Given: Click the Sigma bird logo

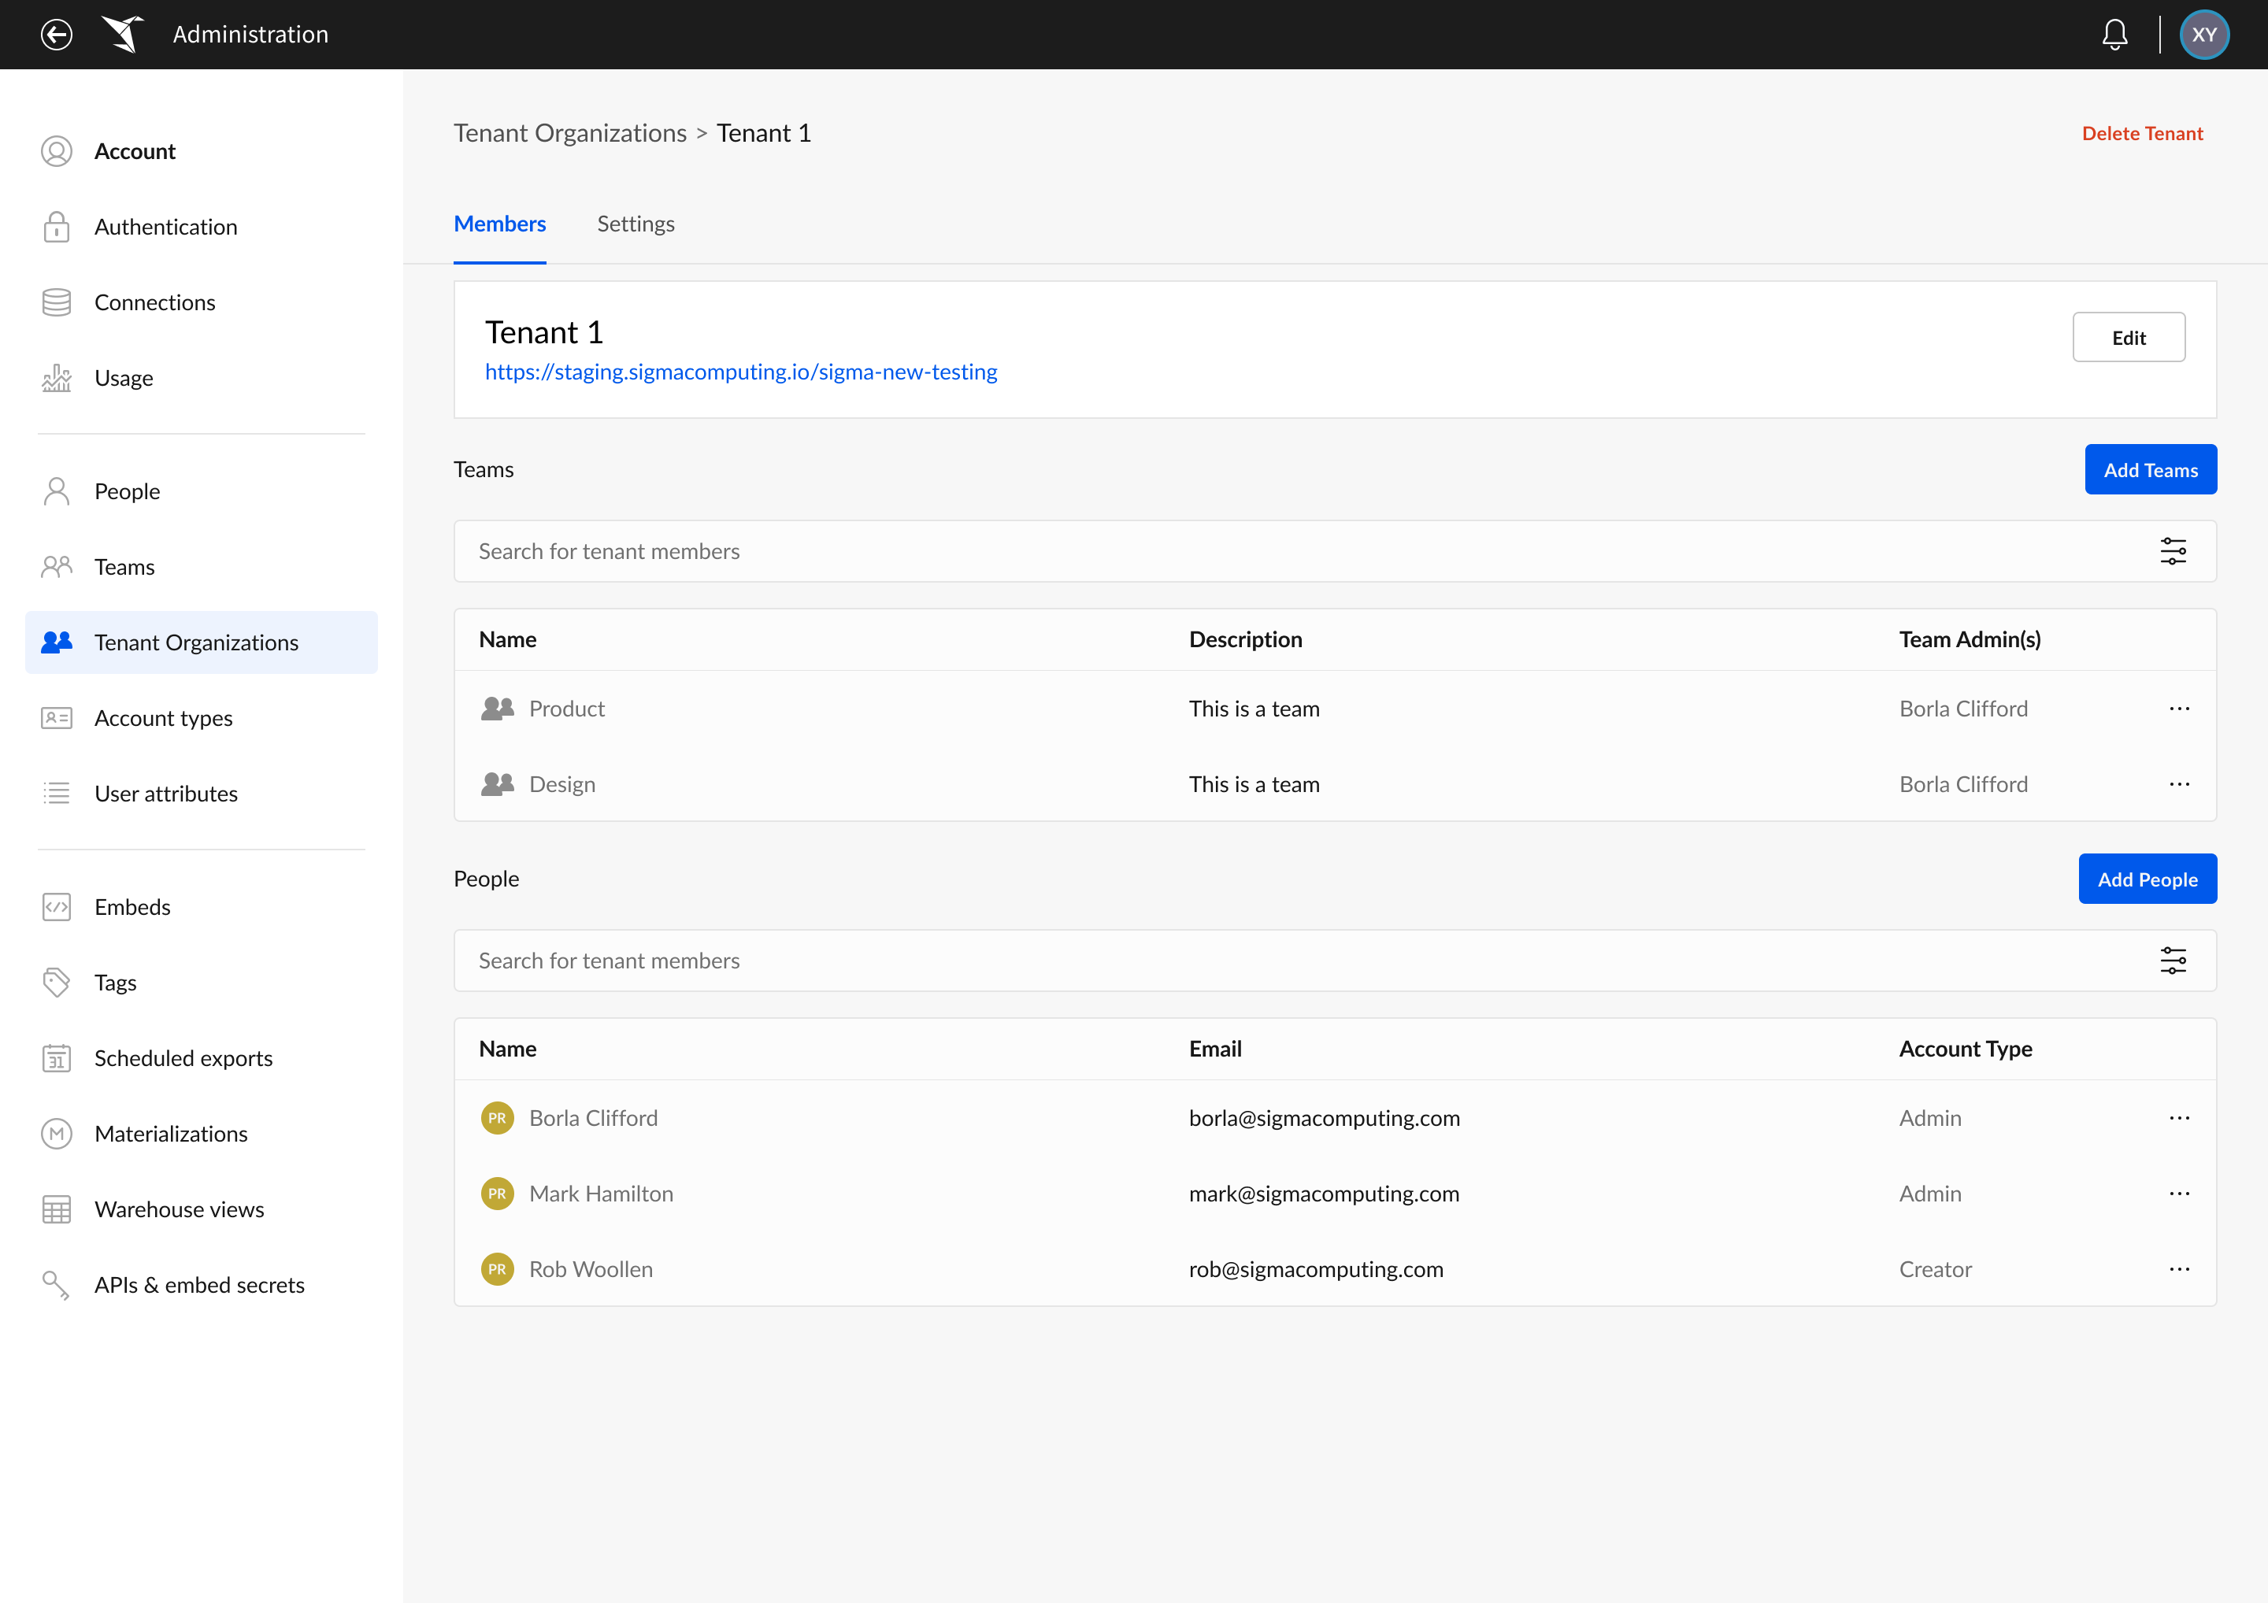Looking at the screenshot, I should (123, 35).
